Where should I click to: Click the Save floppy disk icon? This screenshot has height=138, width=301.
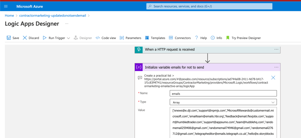(x=9, y=38)
